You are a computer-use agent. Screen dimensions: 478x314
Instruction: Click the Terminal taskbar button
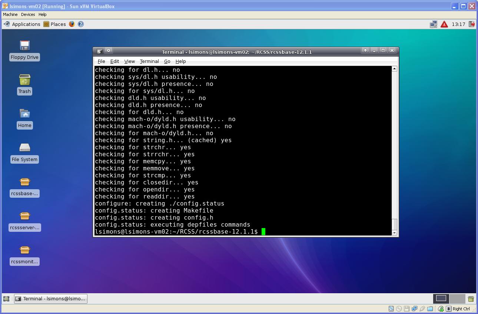pyautogui.click(x=51, y=299)
